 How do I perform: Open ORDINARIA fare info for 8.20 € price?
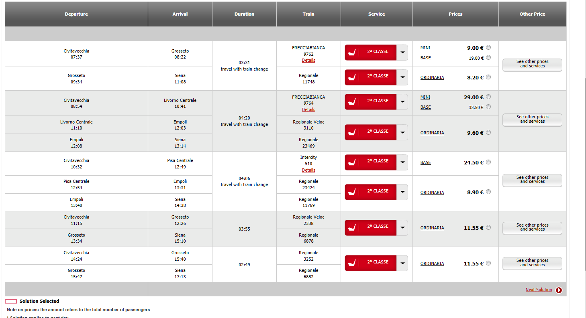pyautogui.click(x=432, y=77)
